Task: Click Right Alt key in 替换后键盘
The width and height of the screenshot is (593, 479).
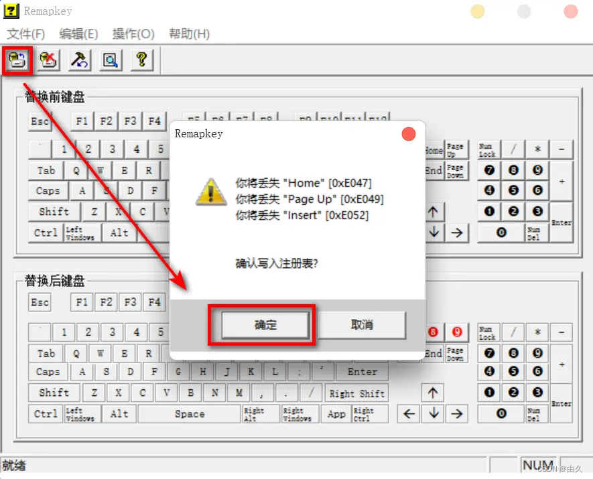Action: point(261,414)
